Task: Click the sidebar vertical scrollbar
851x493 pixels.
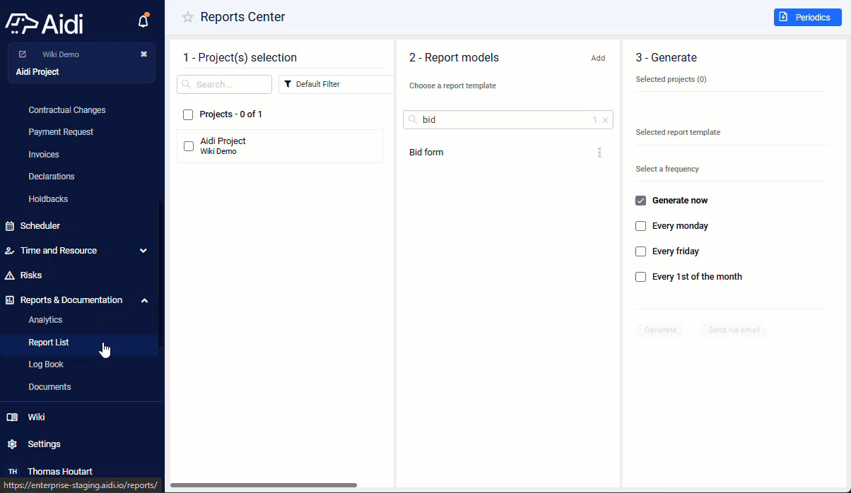Action: (x=160, y=273)
